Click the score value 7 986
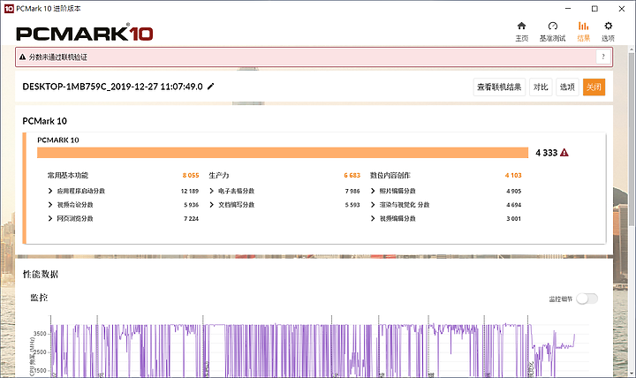 (x=352, y=191)
